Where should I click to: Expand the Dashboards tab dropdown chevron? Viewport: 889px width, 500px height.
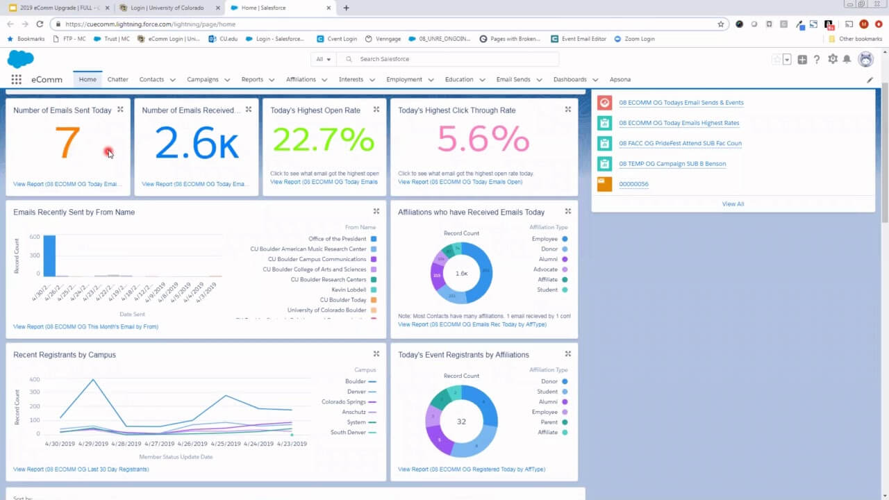pos(595,80)
